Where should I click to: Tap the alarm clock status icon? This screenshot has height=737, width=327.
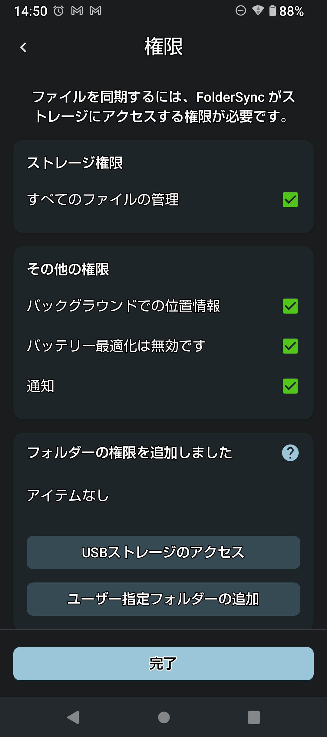[x=59, y=11]
